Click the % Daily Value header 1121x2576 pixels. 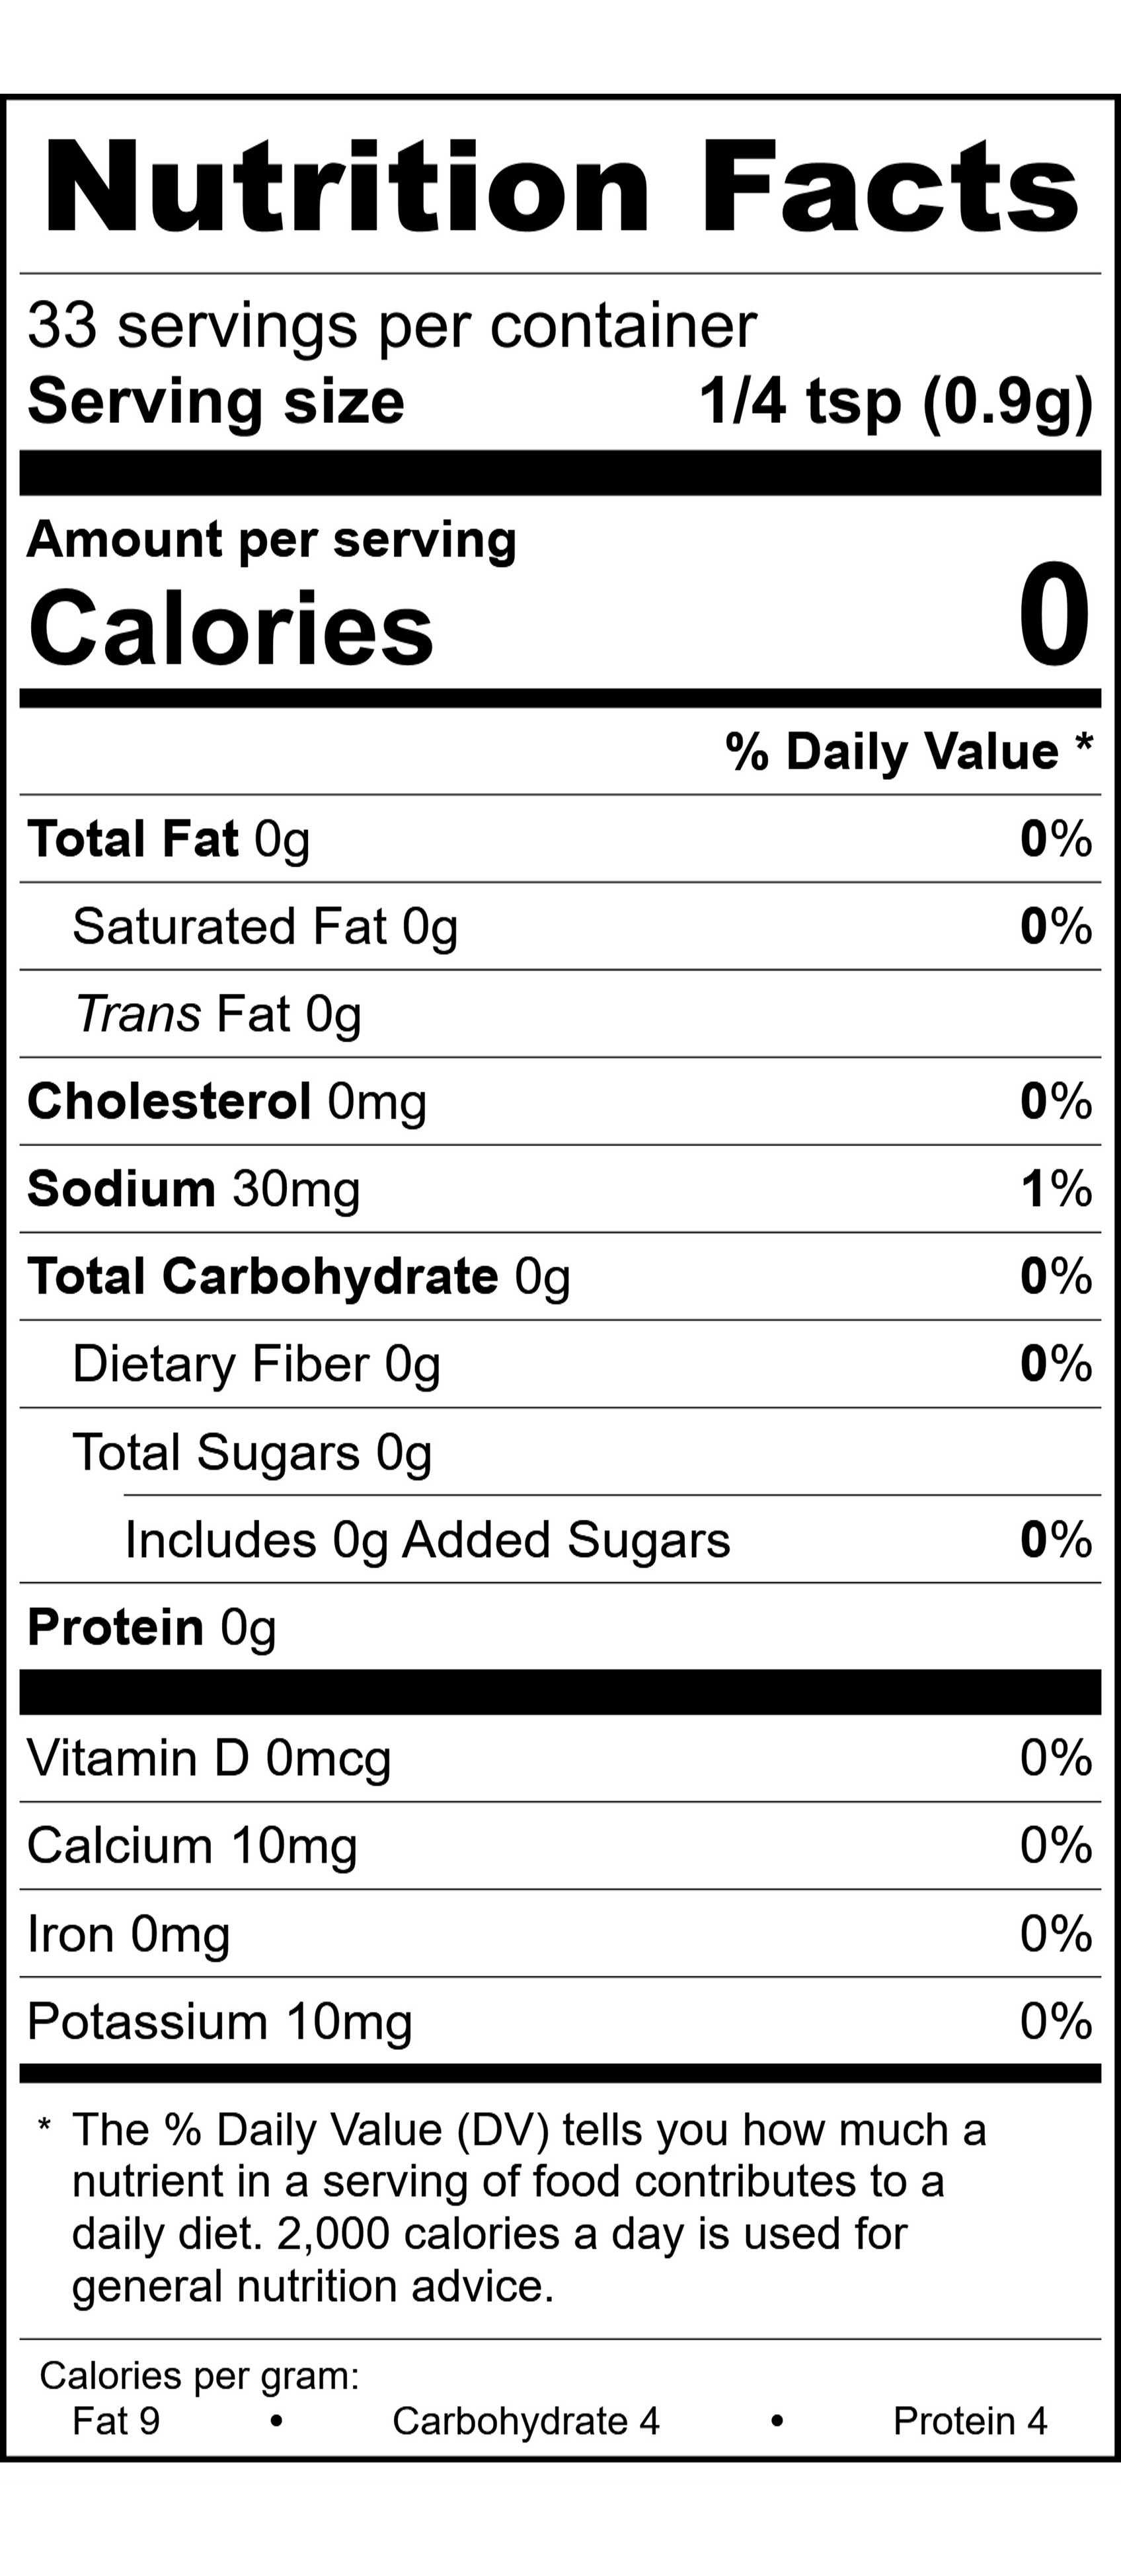(908, 751)
